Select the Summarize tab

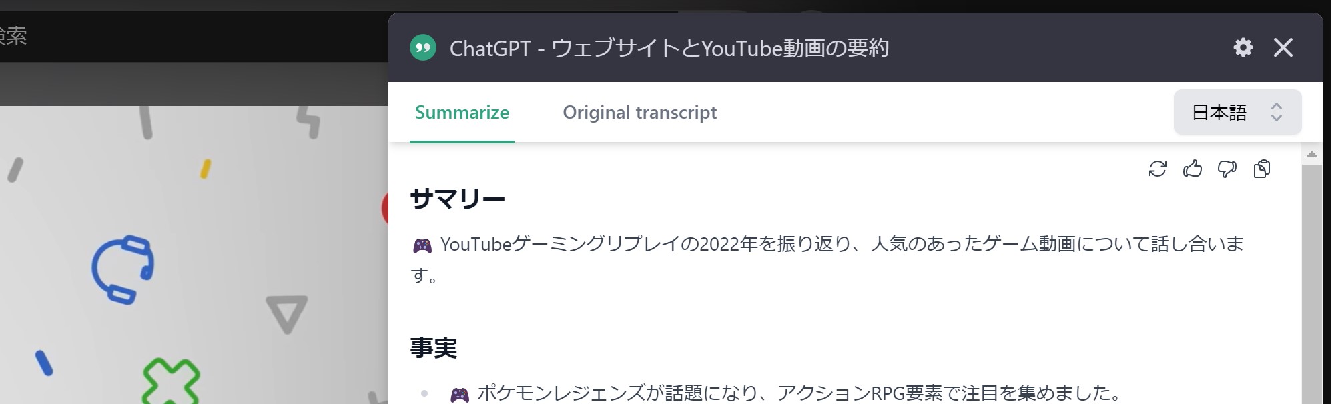click(x=462, y=112)
